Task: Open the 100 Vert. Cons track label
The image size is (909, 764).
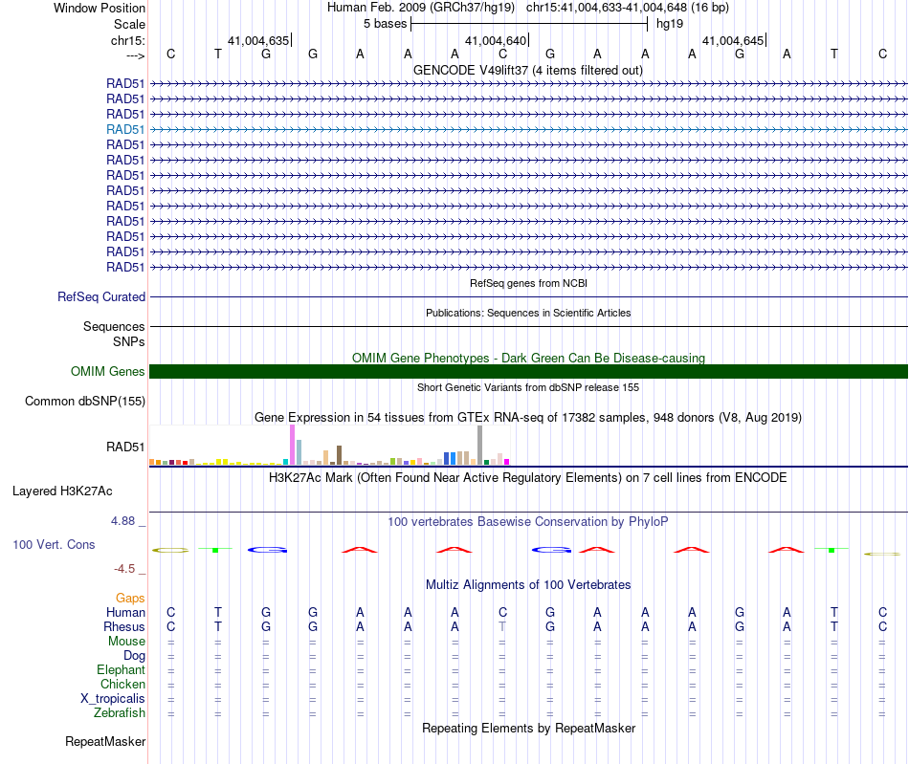Action: (54, 544)
